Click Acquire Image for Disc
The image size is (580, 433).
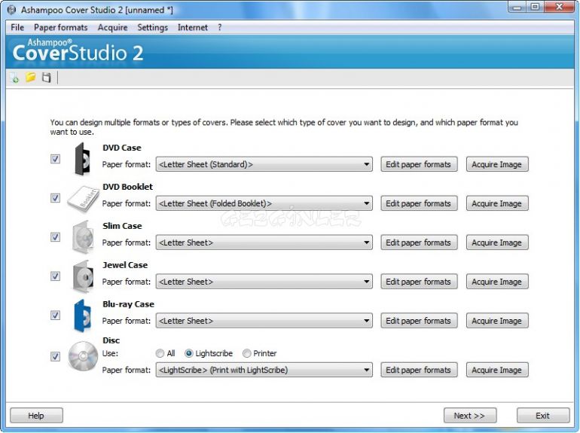coord(497,370)
